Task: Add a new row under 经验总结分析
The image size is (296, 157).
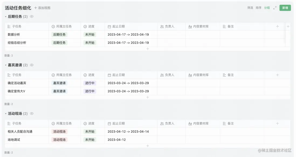Action: tap(147, 49)
